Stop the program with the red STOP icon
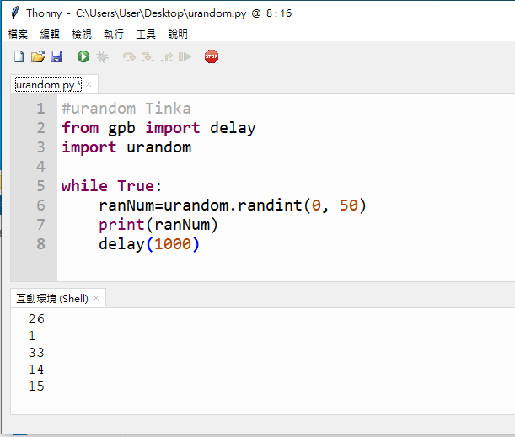 tap(212, 56)
